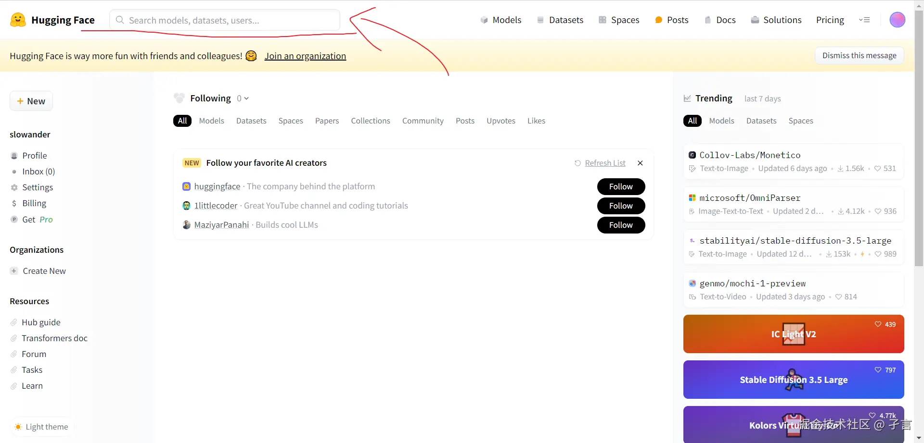
Task: Like the Stable Diffusion 3.5 Large space heart
Action: tap(878, 370)
